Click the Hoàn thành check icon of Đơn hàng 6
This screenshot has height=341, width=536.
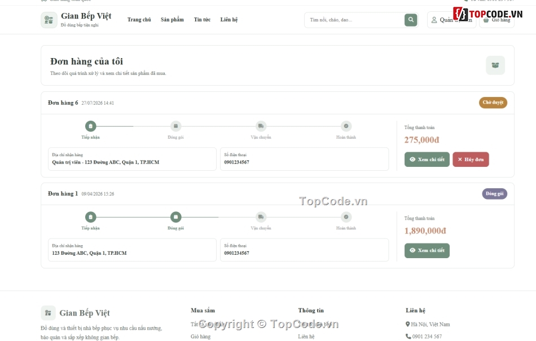coord(346,126)
